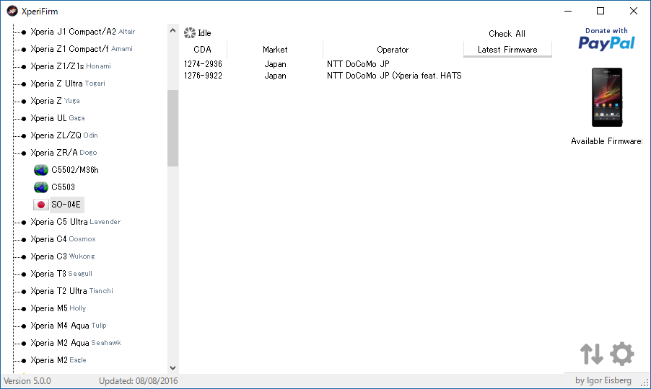Click the Idle status spinner icon
Screen dimensions: 651x389
coord(190,33)
